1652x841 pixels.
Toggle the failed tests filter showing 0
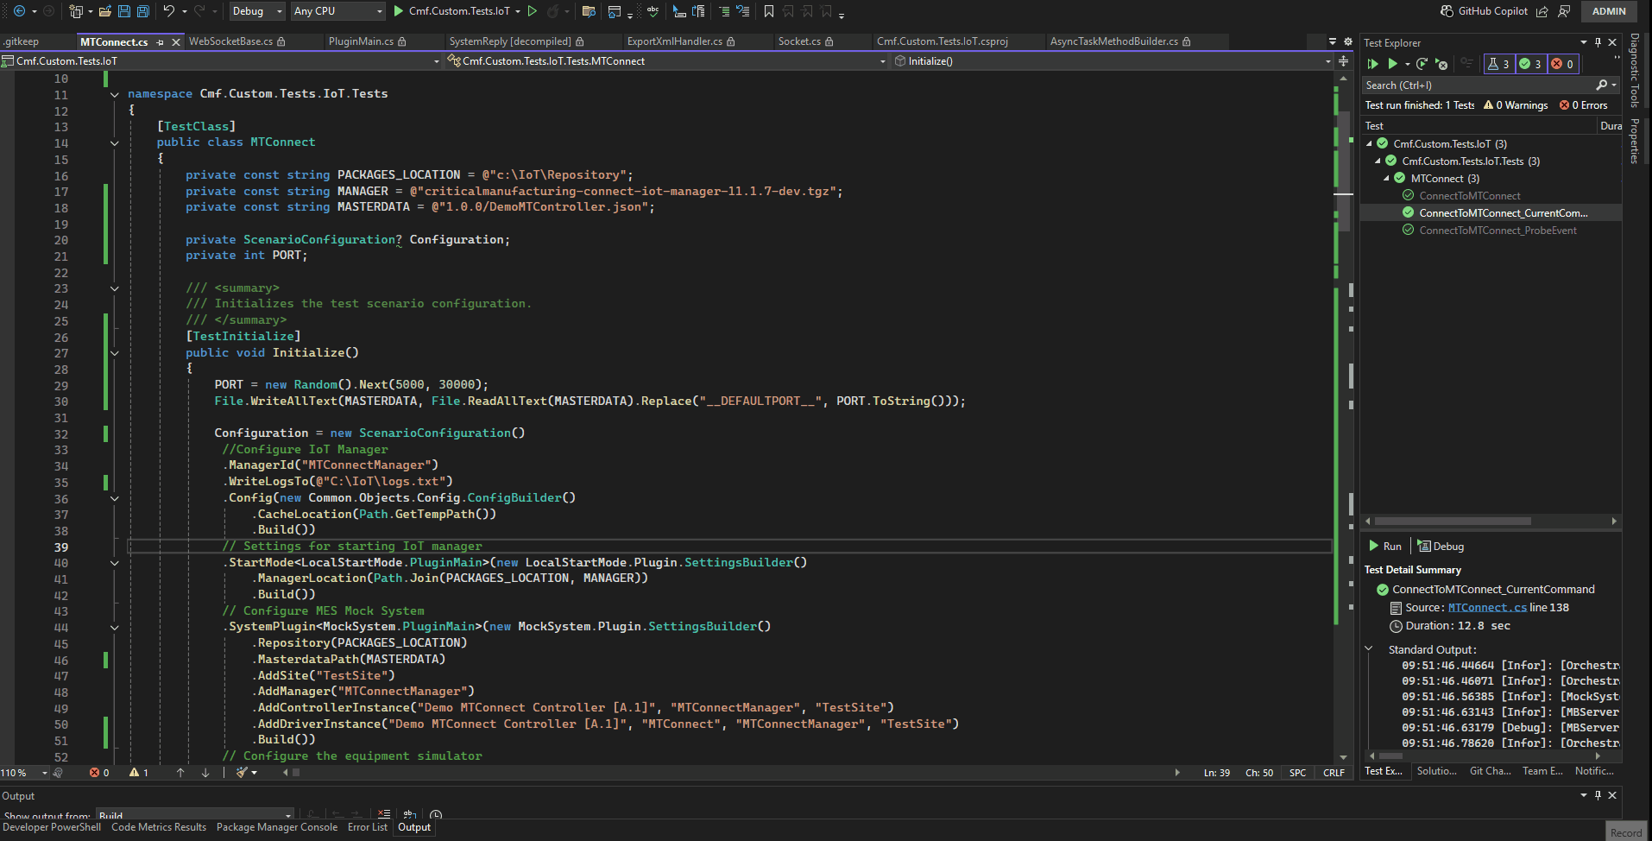1562,64
